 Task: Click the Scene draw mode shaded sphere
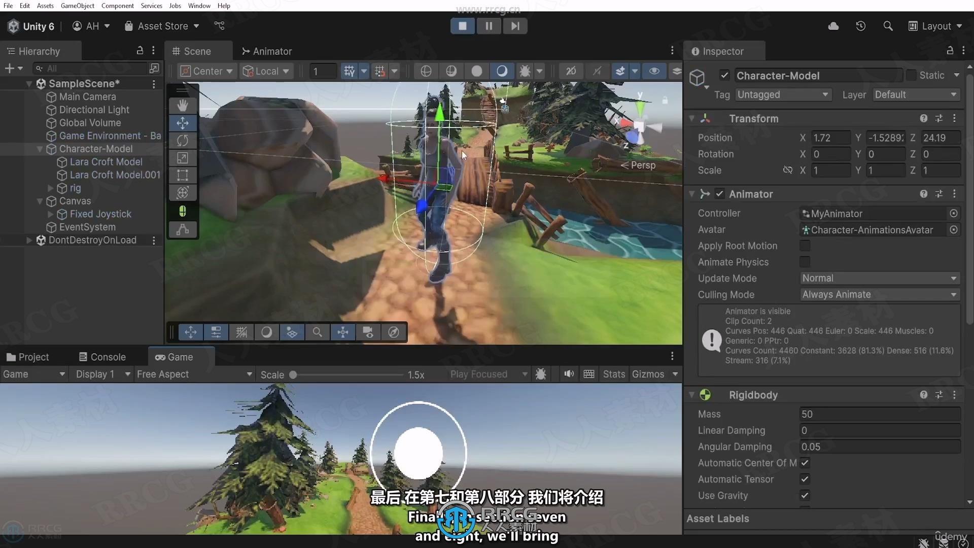[476, 71]
